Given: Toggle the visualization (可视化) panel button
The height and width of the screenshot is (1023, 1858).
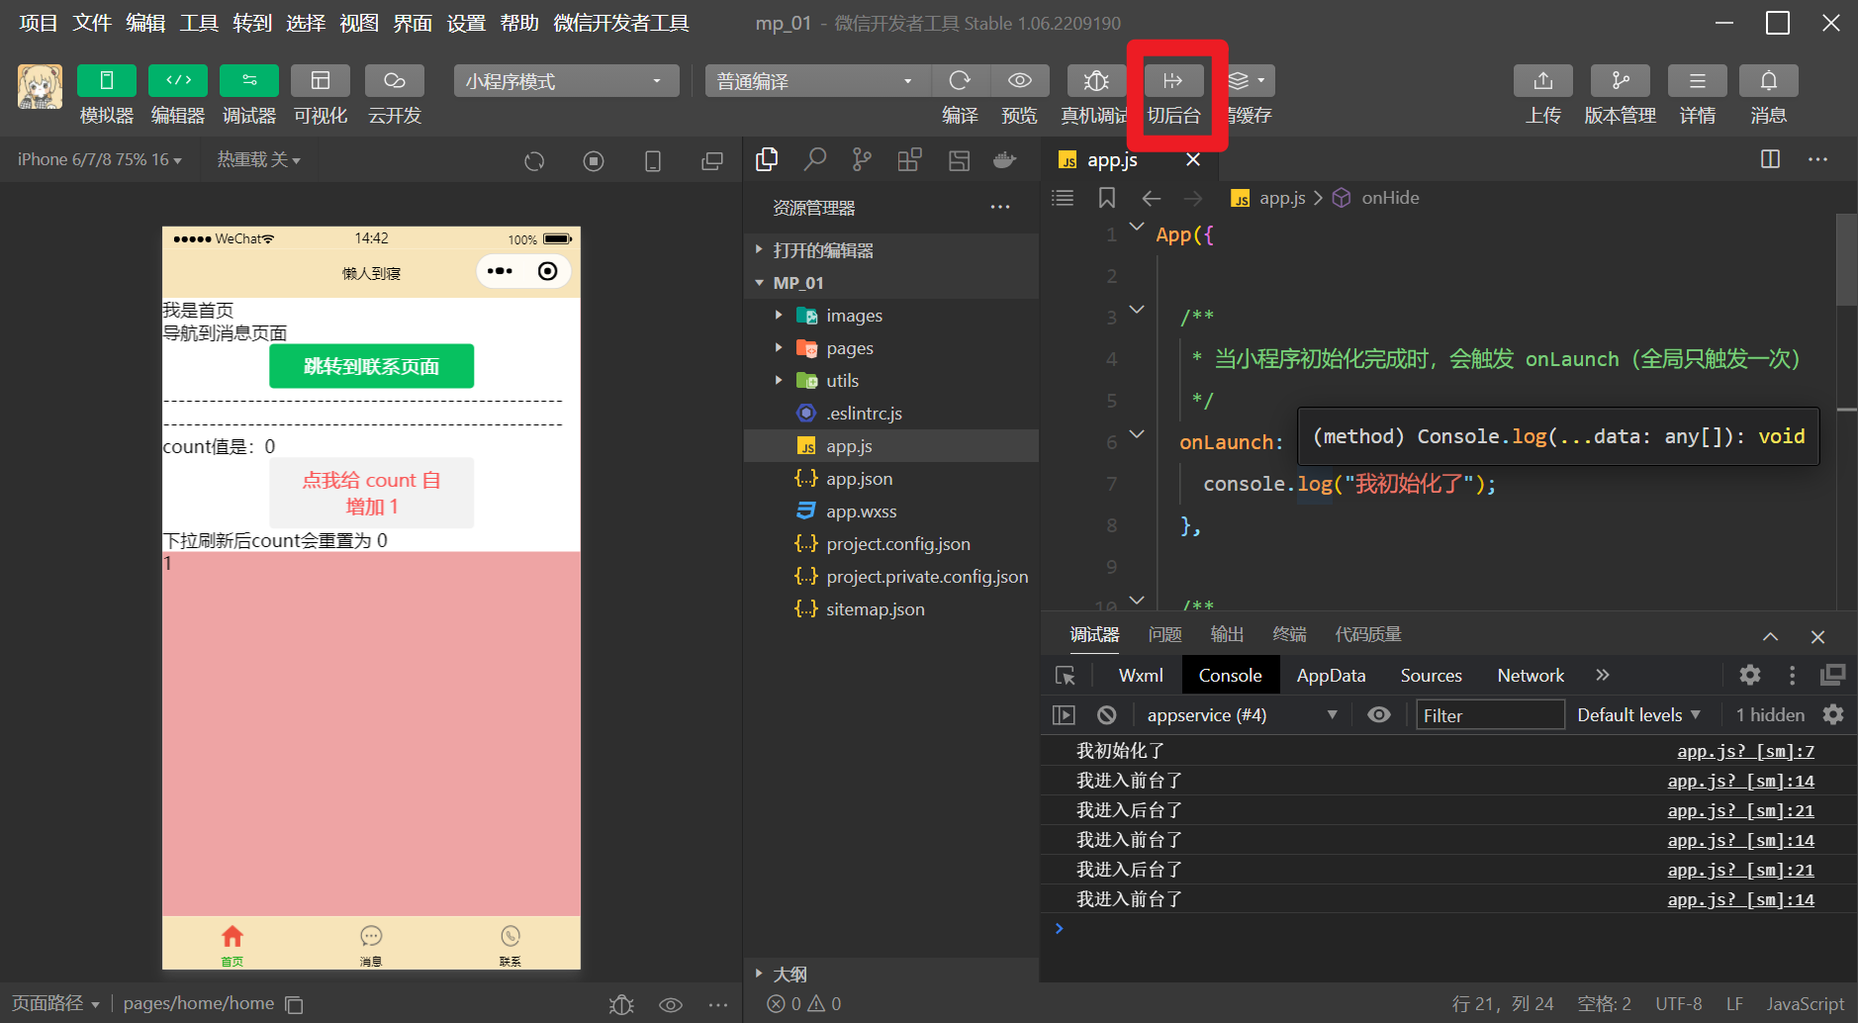Looking at the screenshot, I should click(x=321, y=80).
